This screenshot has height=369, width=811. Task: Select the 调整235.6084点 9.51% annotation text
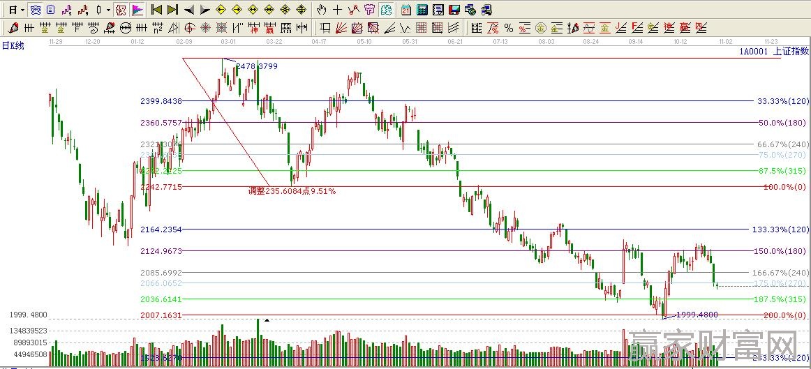[x=292, y=190]
